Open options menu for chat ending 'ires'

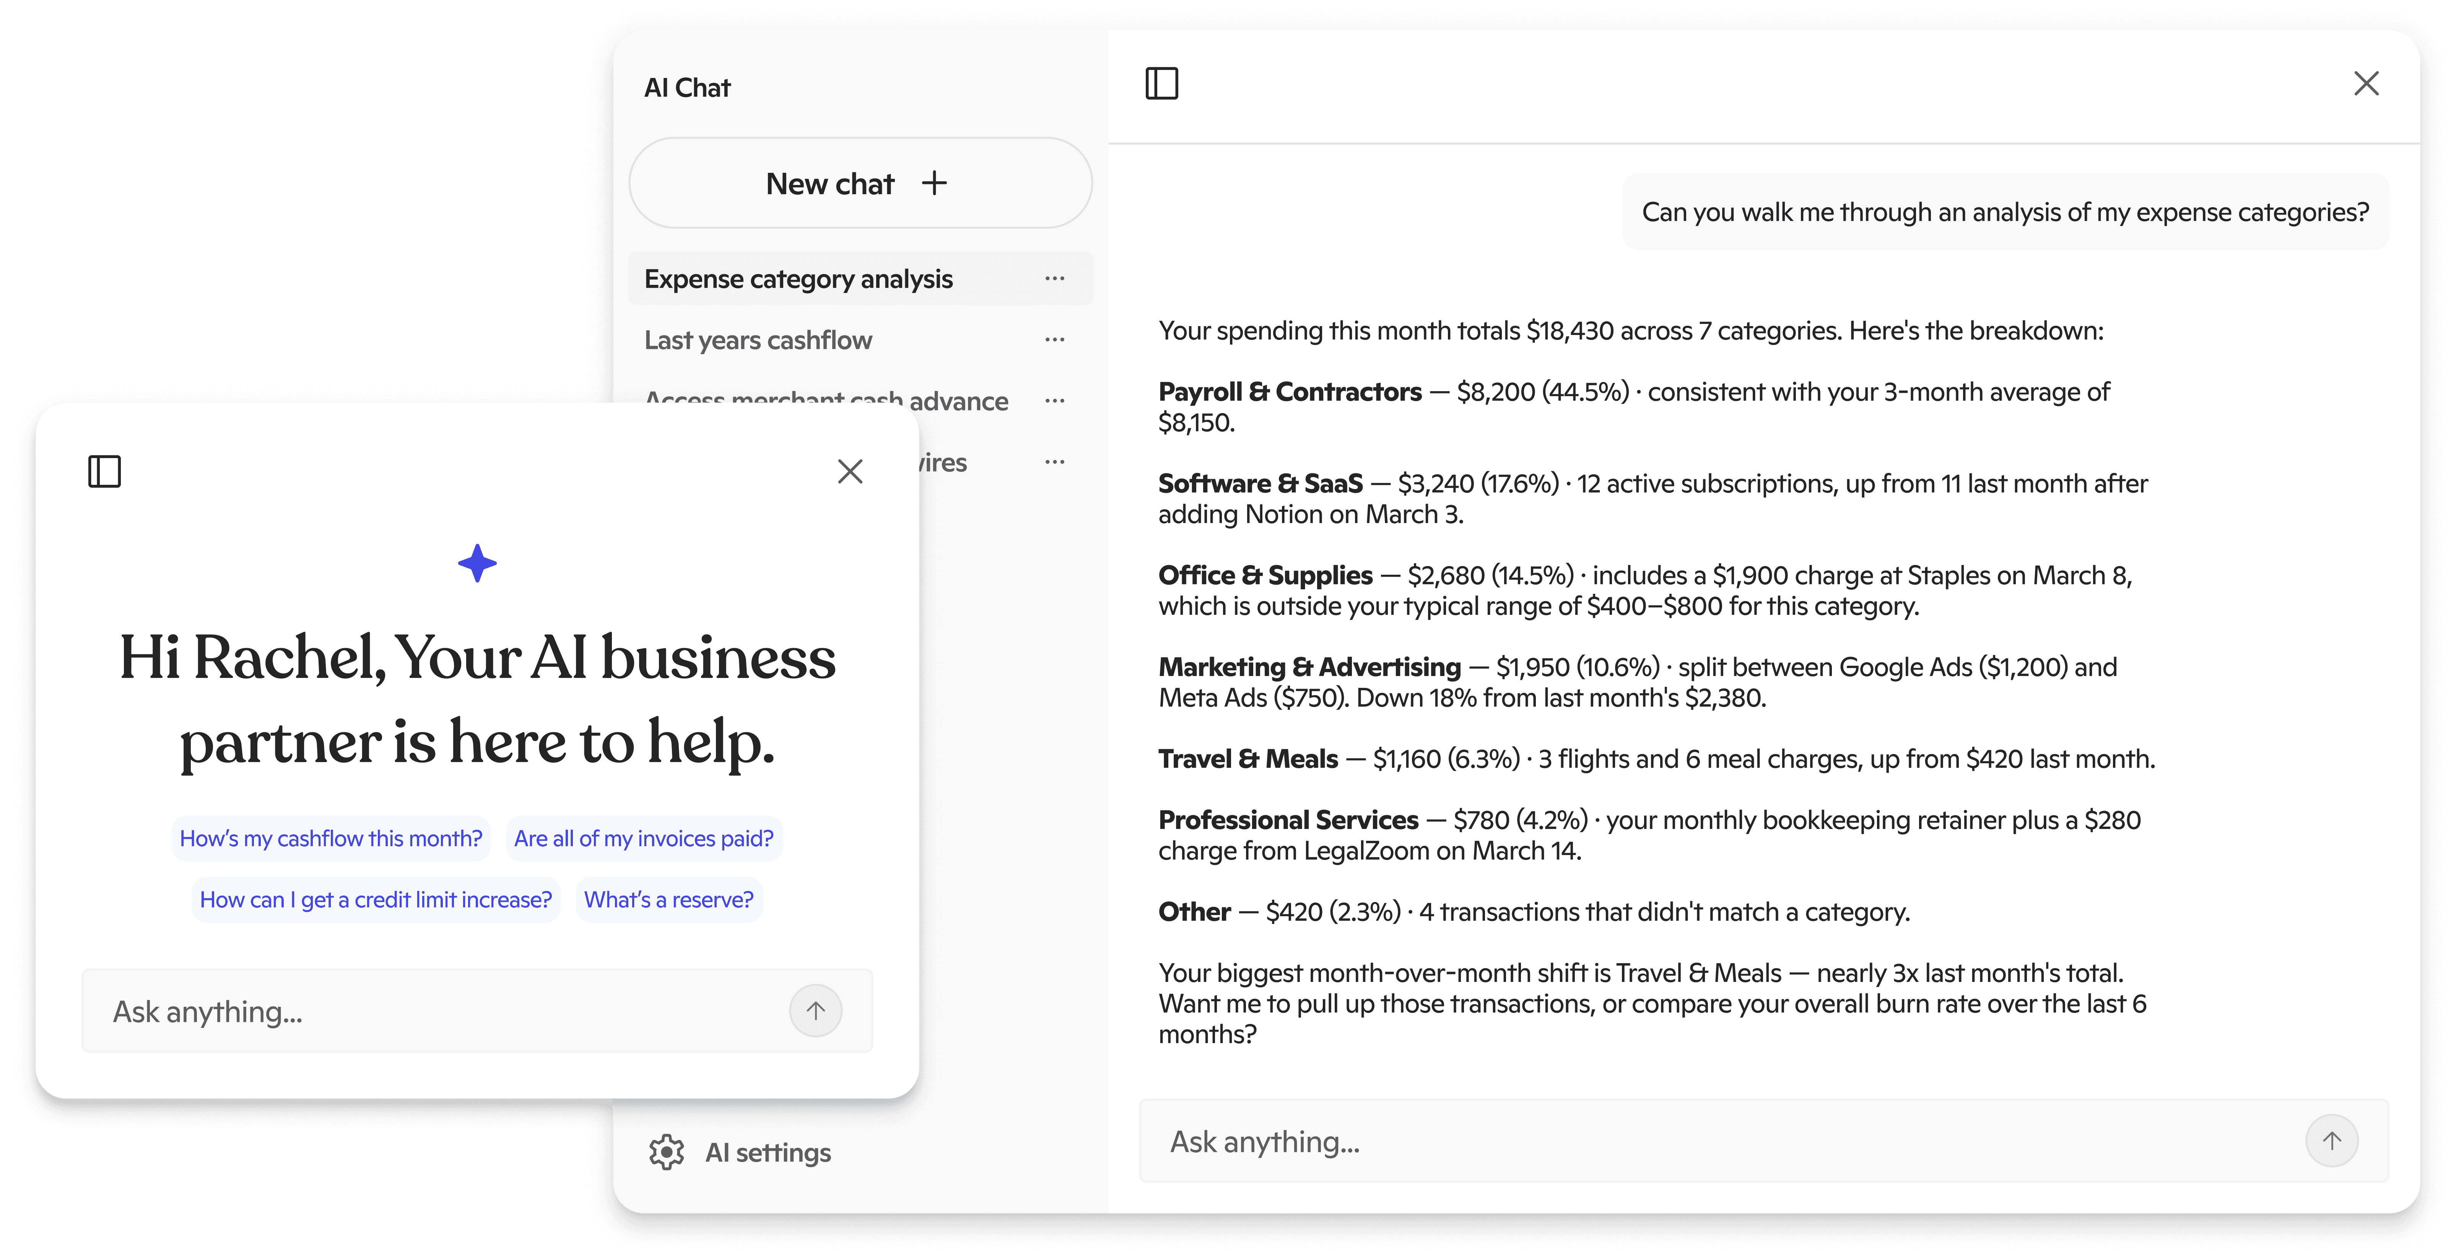click(x=1054, y=462)
